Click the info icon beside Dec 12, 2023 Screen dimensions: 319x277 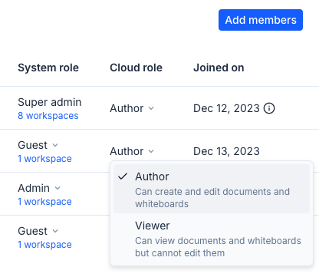(269, 108)
